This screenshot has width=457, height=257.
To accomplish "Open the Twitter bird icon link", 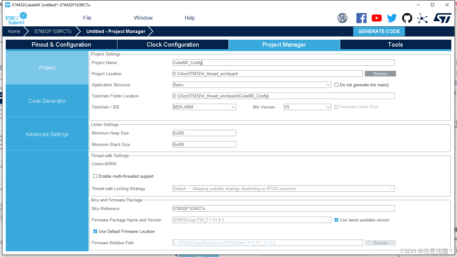I will 392,18.
